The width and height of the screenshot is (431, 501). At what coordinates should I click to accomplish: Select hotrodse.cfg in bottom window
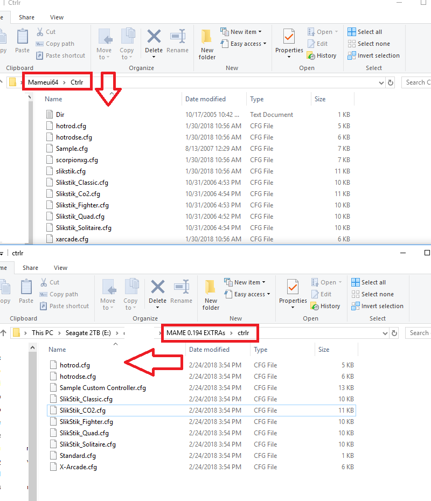pyautogui.click(x=78, y=377)
